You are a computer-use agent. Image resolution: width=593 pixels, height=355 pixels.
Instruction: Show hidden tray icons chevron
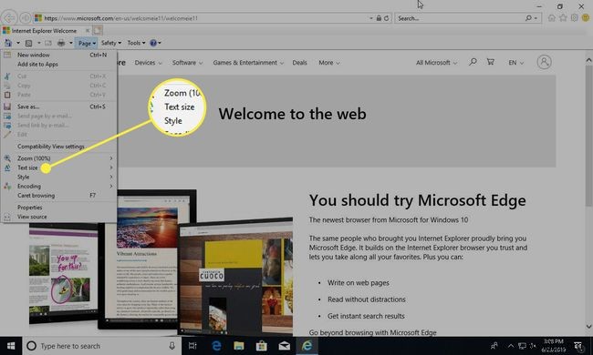tap(511, 346)
